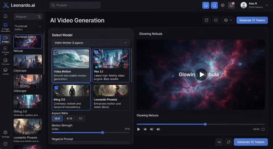Select the Video Motion model card
This screenshot has height=149, width=273.
71,65
